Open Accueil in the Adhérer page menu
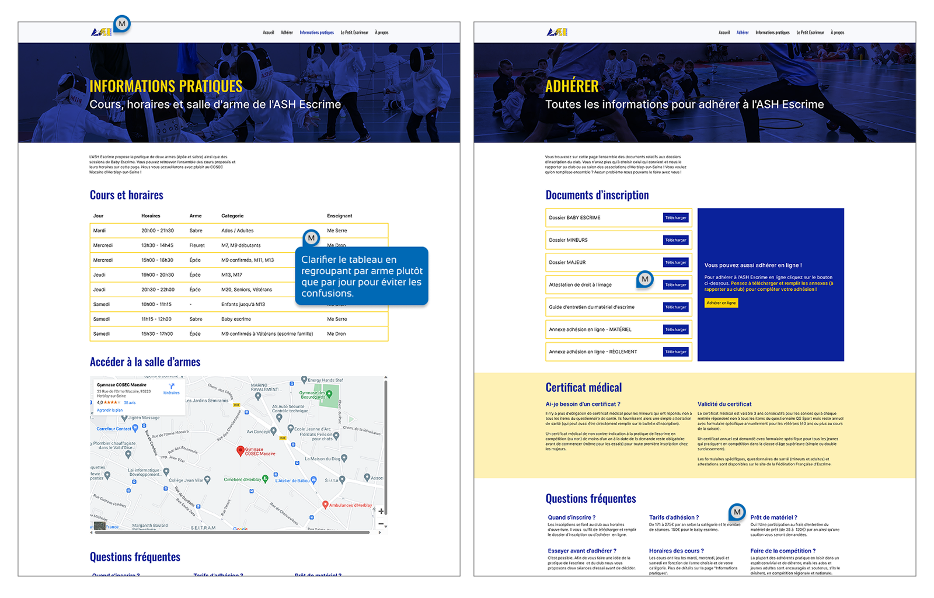 (724, 33)
